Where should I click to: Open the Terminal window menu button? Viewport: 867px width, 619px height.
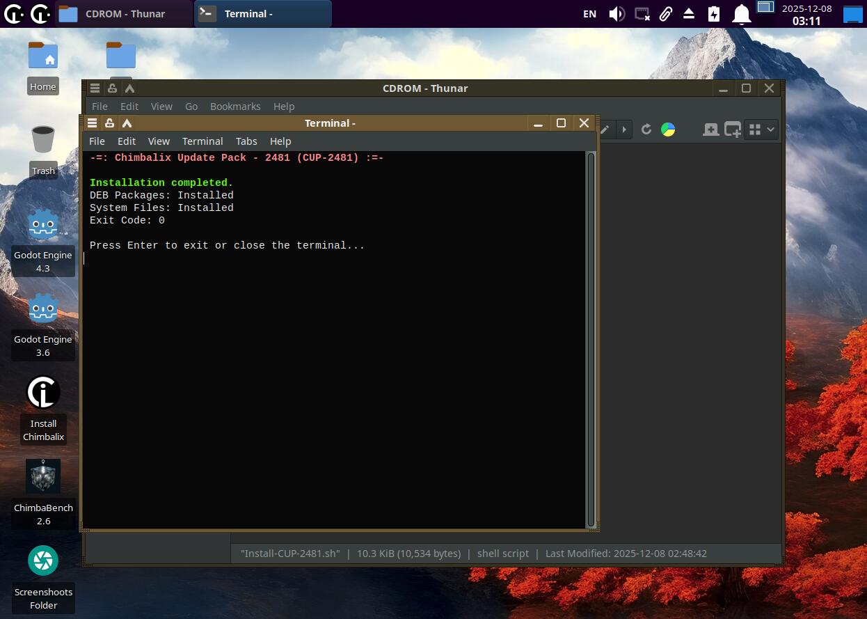coord(92,123)
